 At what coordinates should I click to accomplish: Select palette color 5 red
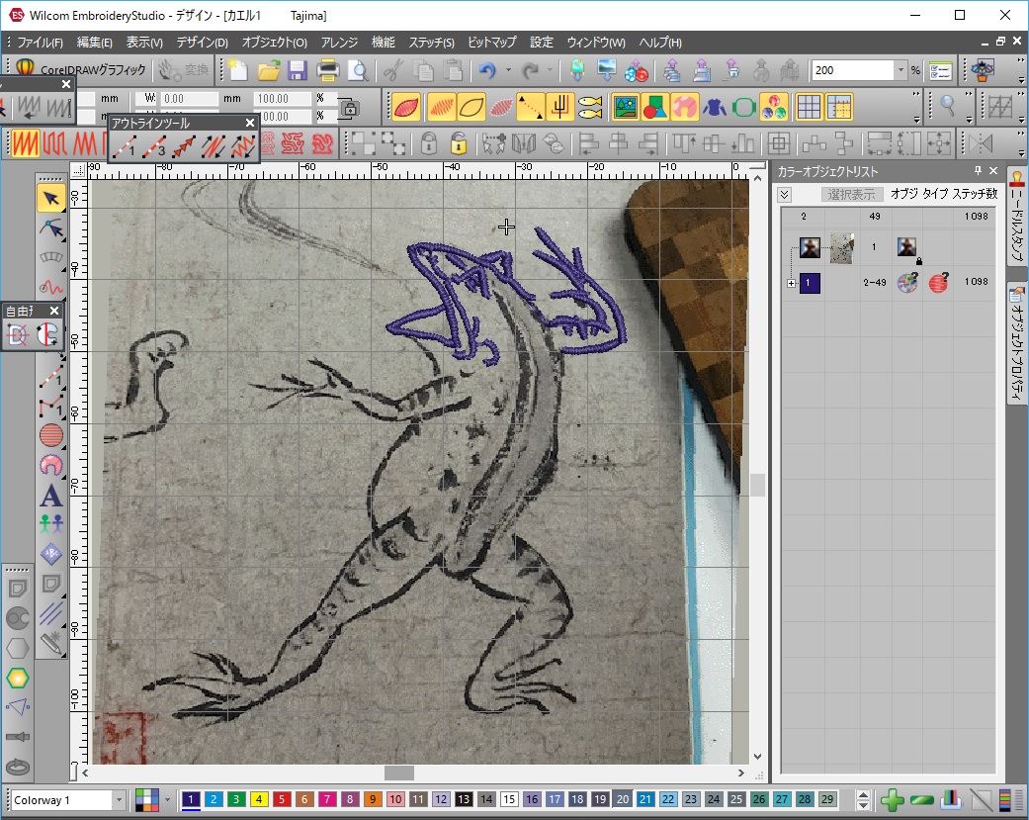[x=282, y=799]
